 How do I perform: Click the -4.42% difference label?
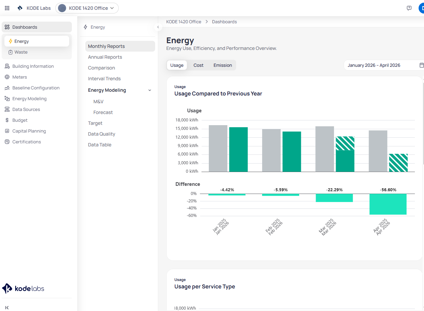pos(227,190)
